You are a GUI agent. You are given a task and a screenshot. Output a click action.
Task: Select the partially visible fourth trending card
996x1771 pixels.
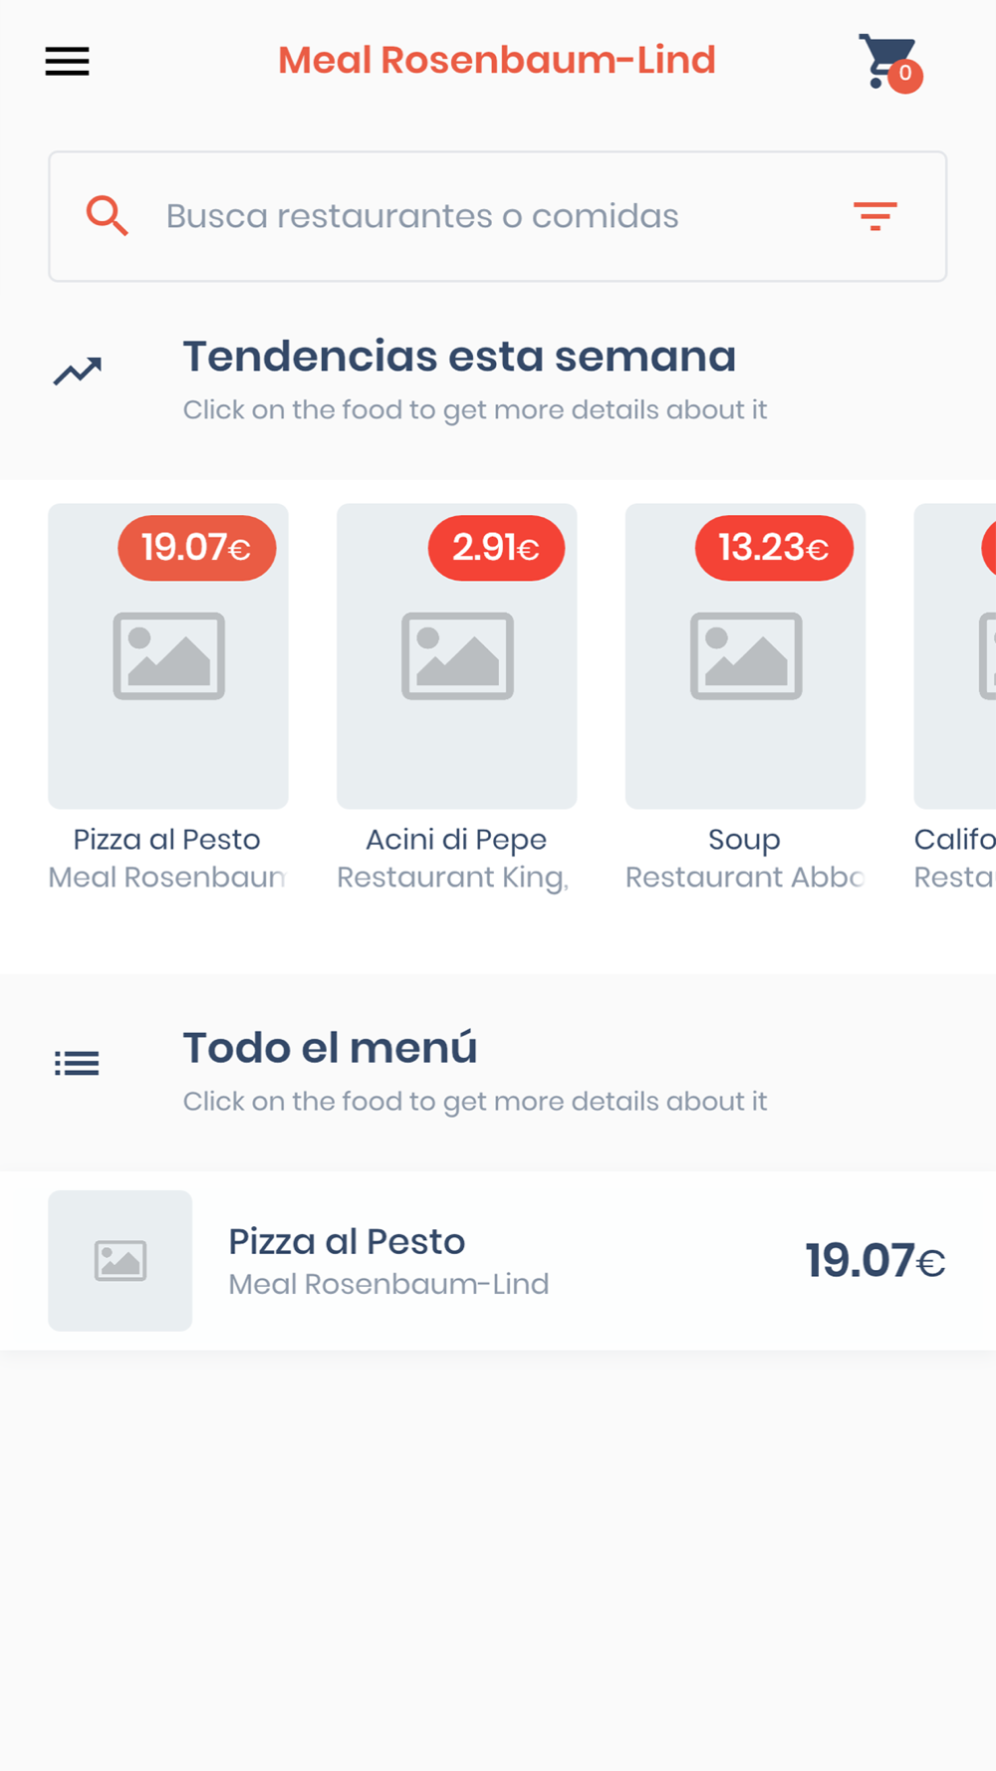tap(955, 697)
